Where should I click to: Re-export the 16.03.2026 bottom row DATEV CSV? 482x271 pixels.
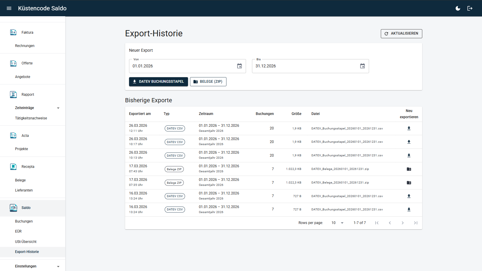click(409, 210)
